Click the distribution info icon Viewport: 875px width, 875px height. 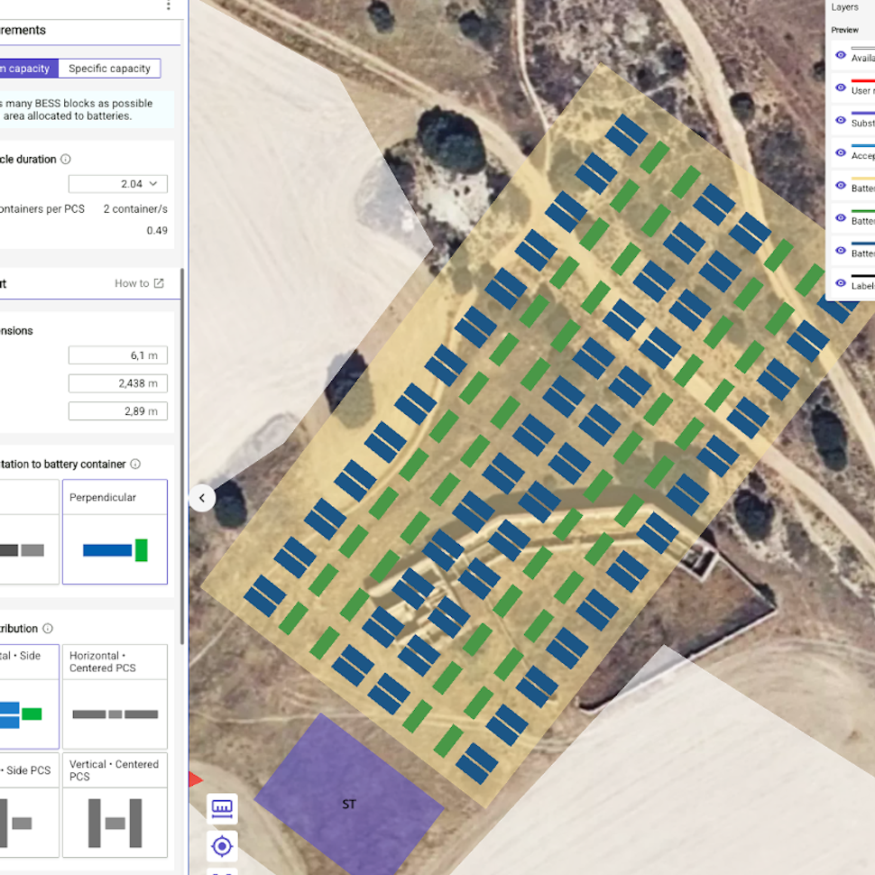click(48, 629)
